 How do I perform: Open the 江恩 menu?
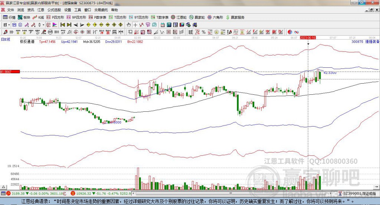[40, 10]
